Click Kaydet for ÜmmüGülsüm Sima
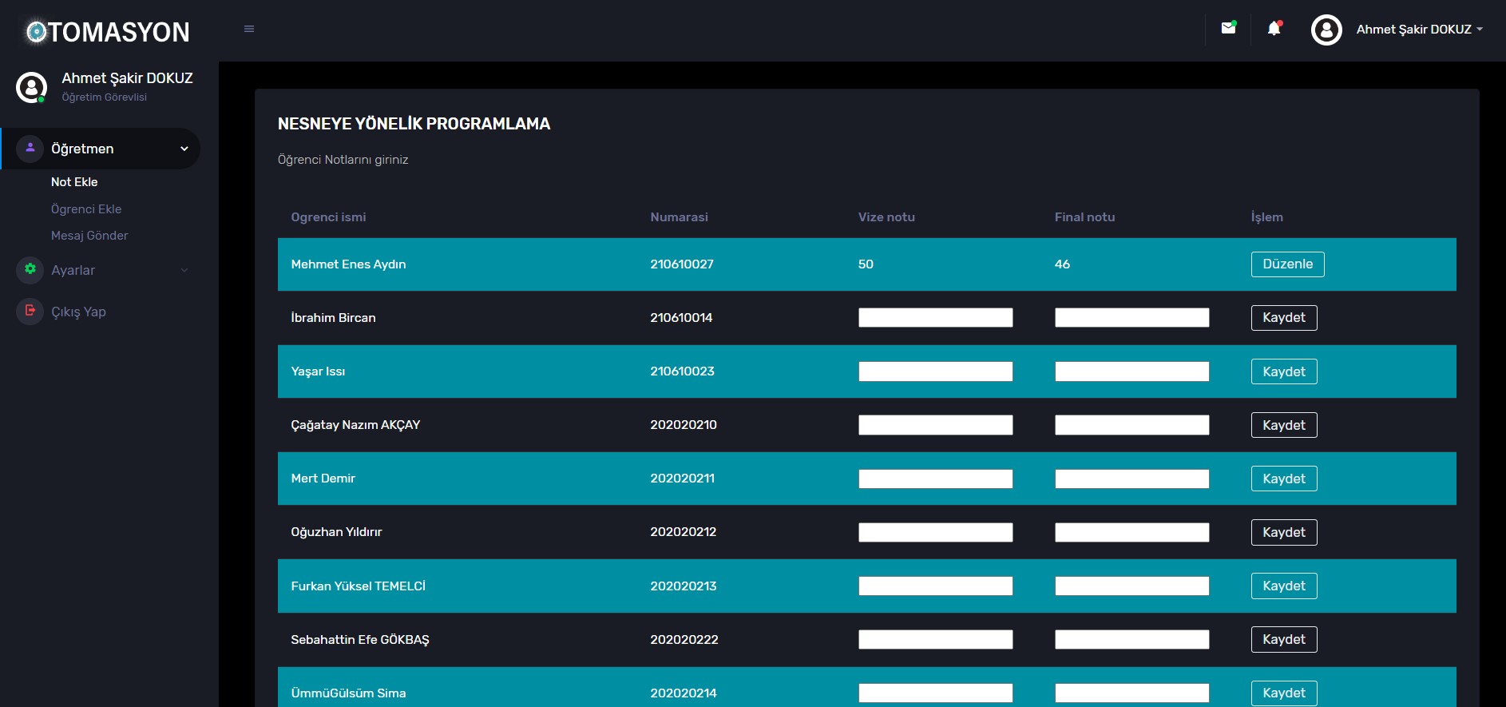The height and width of the screenshot is (707, 1506). [1284, 693]
